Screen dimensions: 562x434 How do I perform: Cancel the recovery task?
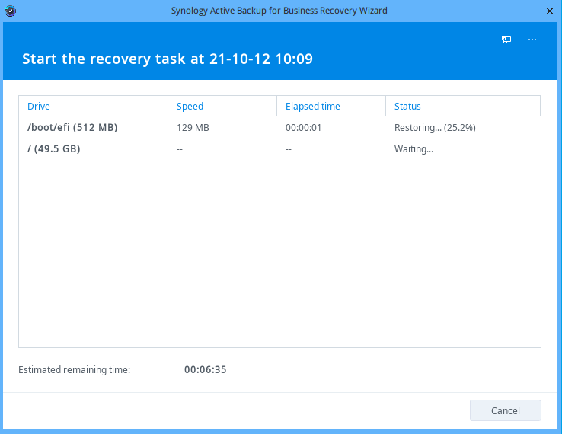[x=505, y=410]
